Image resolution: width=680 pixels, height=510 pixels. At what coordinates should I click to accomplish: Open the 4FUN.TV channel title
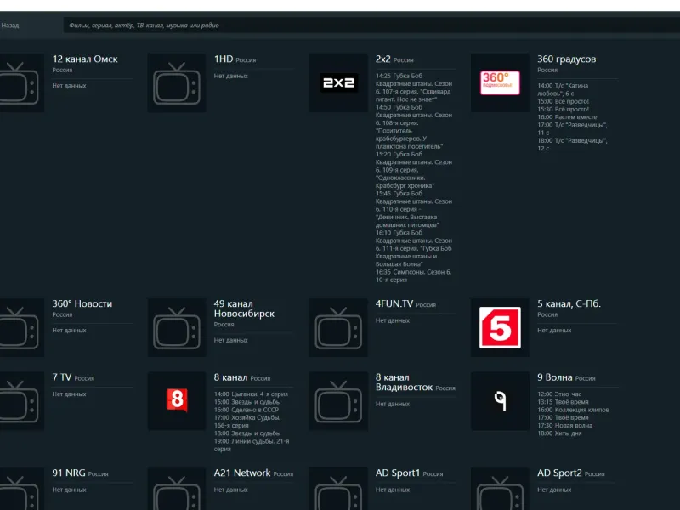(x=394, y=303)
